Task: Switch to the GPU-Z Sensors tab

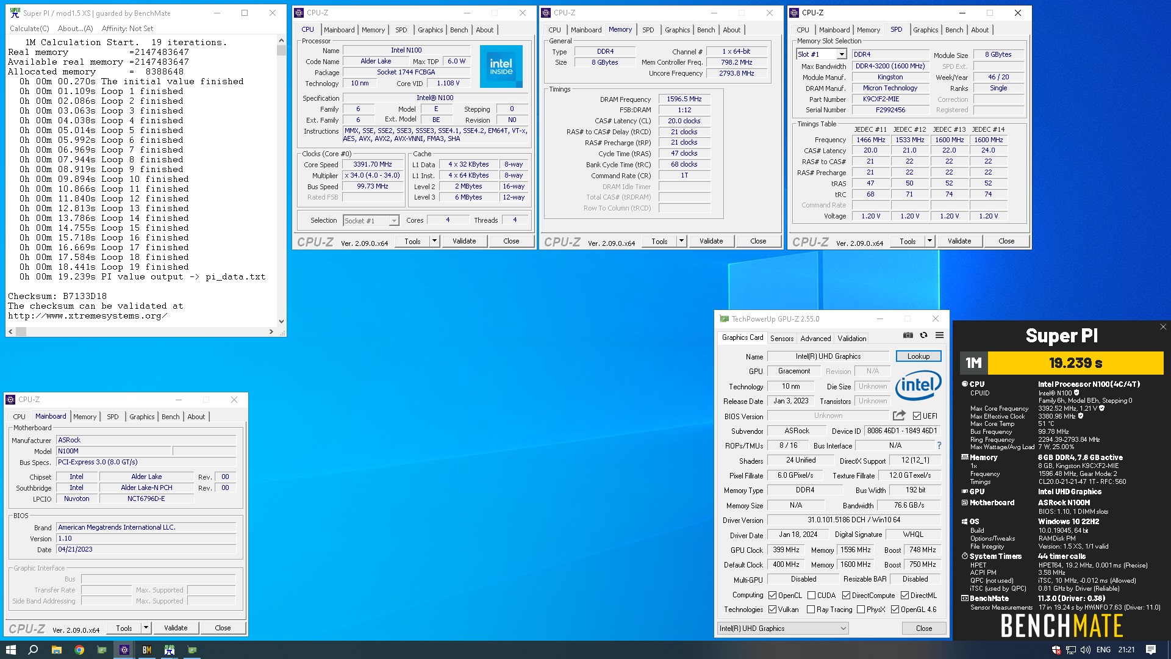Action: (x=782, y=338)
